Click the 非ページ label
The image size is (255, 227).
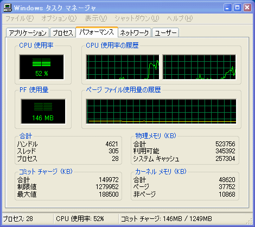[x=144, y=194]
